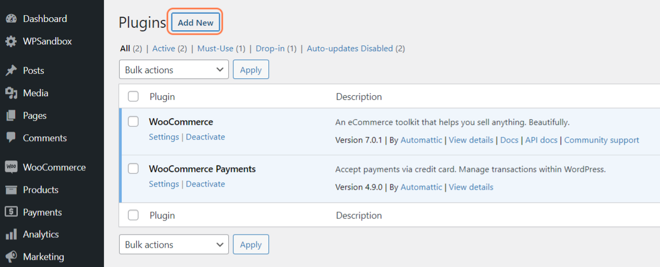Click Automattic author link for WooCommerce
The height and width of the screenshot is (267, 660).
click(421, 140)
